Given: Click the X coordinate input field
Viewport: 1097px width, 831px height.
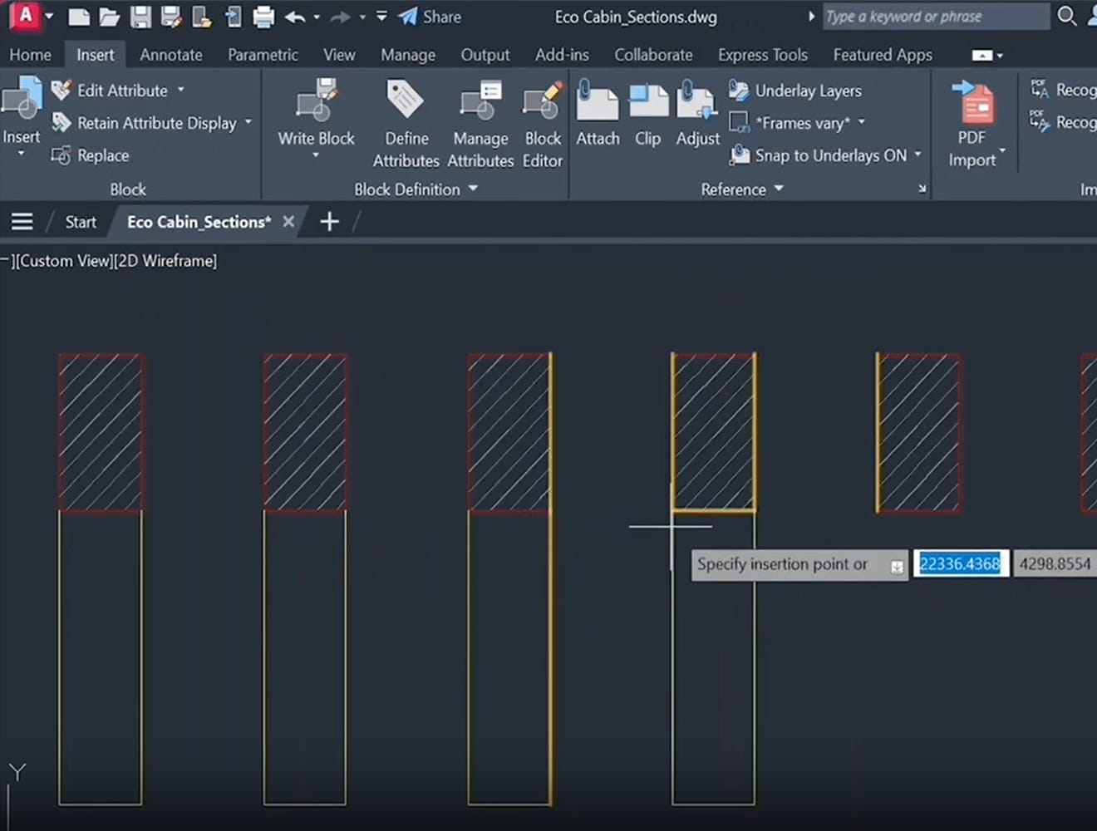Looking at the screenshot, I should (960, 563).
